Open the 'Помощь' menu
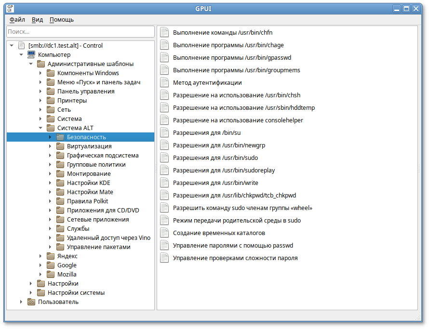The image size is (429, 329). 62,20
